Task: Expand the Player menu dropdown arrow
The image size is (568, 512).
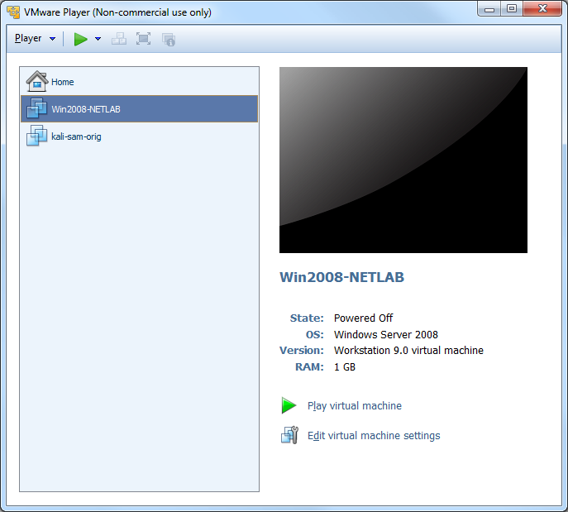Action: tap(53, 39)
